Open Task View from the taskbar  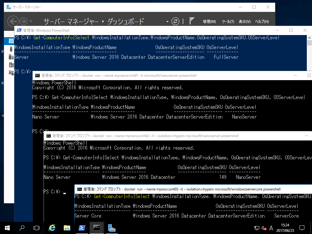pos(37,228)
